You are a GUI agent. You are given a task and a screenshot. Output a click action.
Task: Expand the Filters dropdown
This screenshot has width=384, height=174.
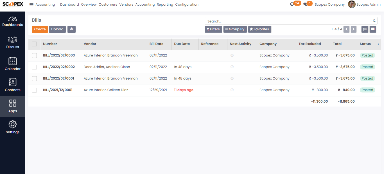[213, 29]
